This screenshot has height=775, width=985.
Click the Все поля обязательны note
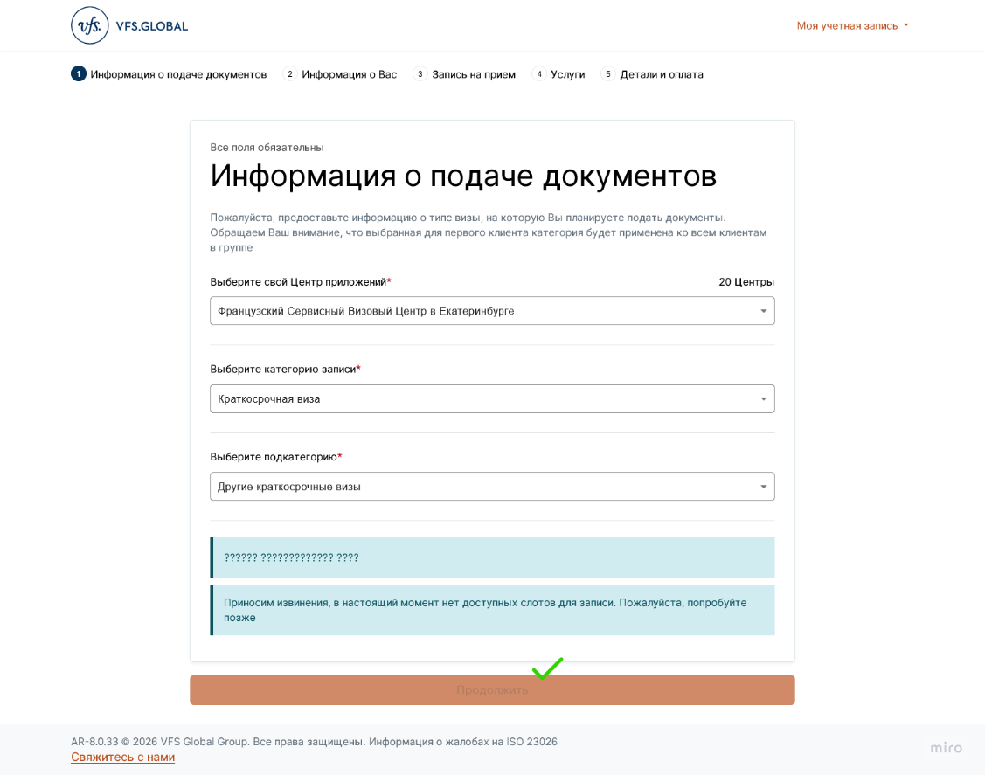tap(267, 148)
